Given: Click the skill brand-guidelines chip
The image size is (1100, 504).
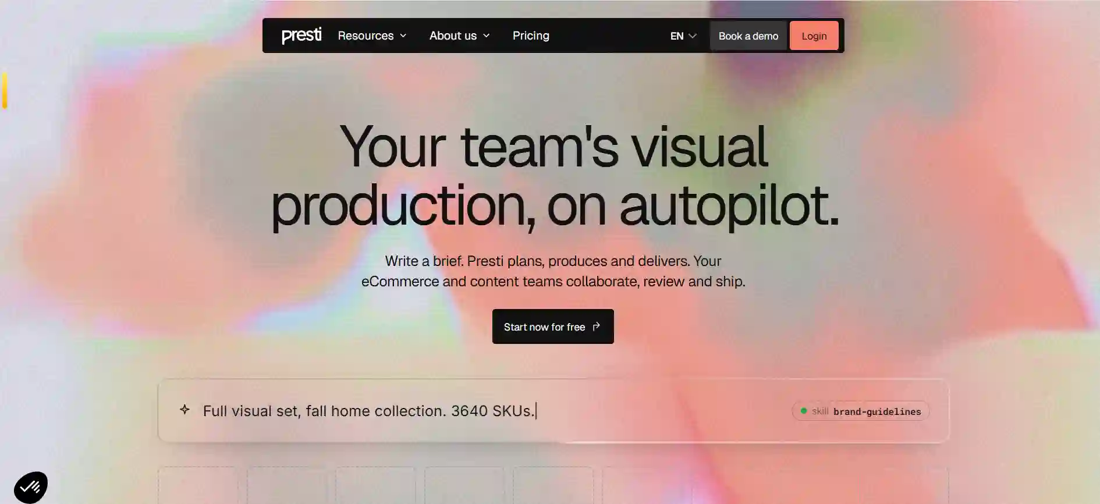Looking at the screenshot, I should (860, 411).
